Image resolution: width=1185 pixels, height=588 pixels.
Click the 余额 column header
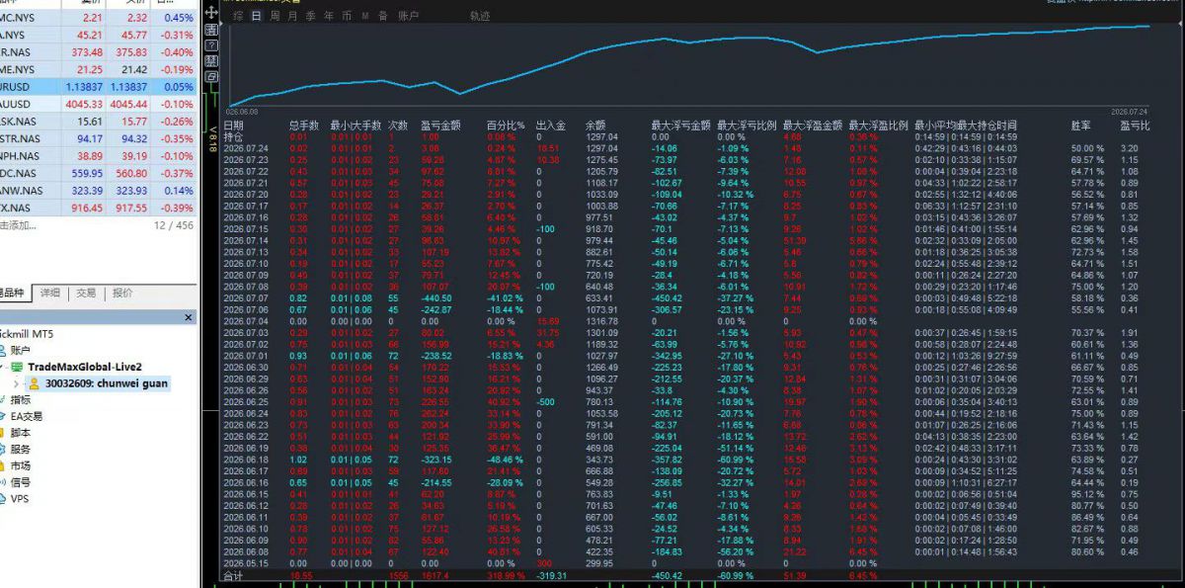(595, 126)
